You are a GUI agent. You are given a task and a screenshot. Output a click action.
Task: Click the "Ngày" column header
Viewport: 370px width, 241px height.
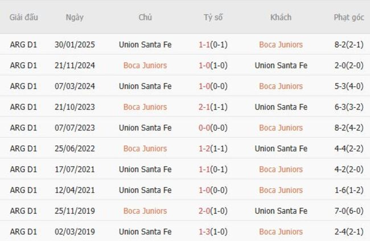[75, 17]
